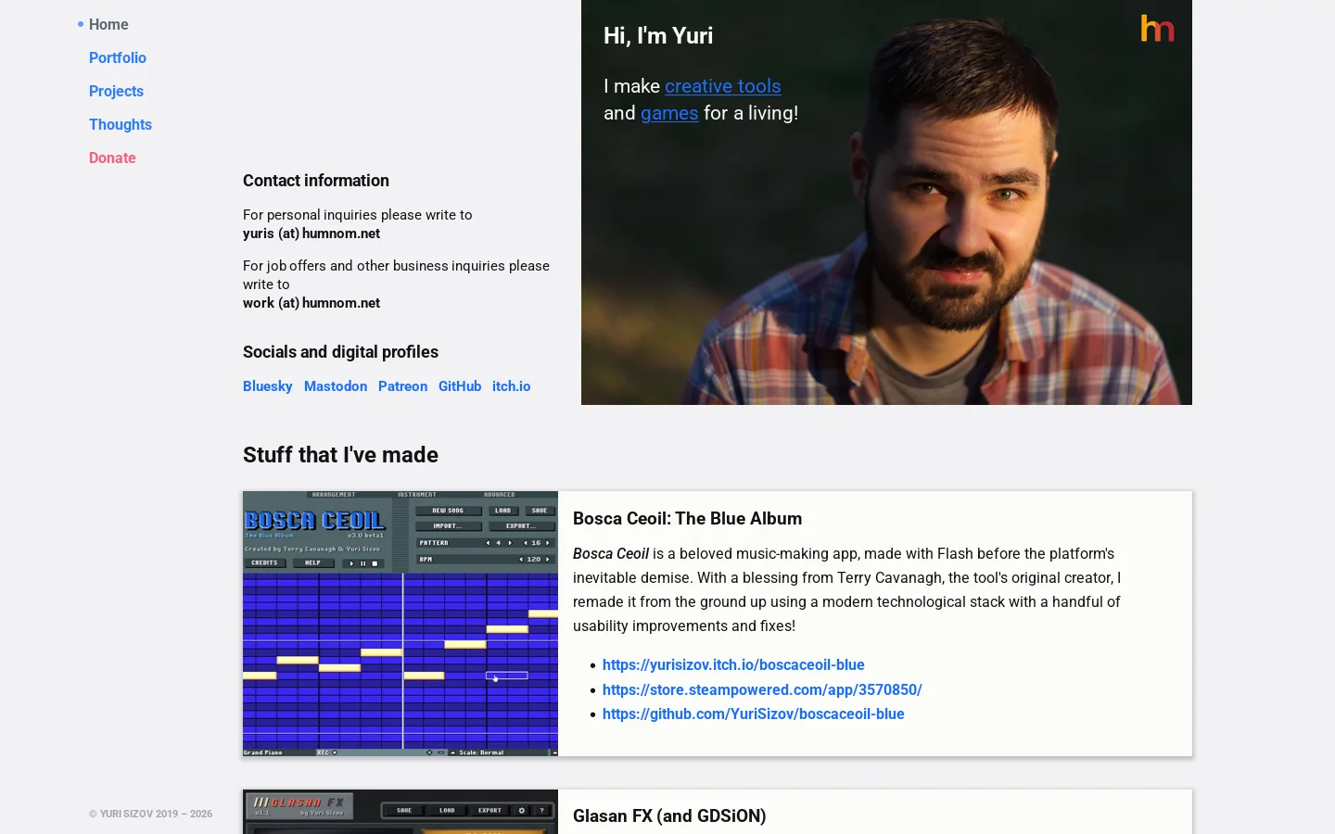Open the github.com/YuriSizov/boscaceoil-blue link
Screen dimensions: 1335x834
click(754, 714)
